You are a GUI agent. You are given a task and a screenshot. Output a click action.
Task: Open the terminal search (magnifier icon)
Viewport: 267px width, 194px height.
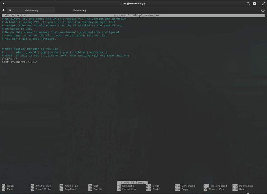248,3
